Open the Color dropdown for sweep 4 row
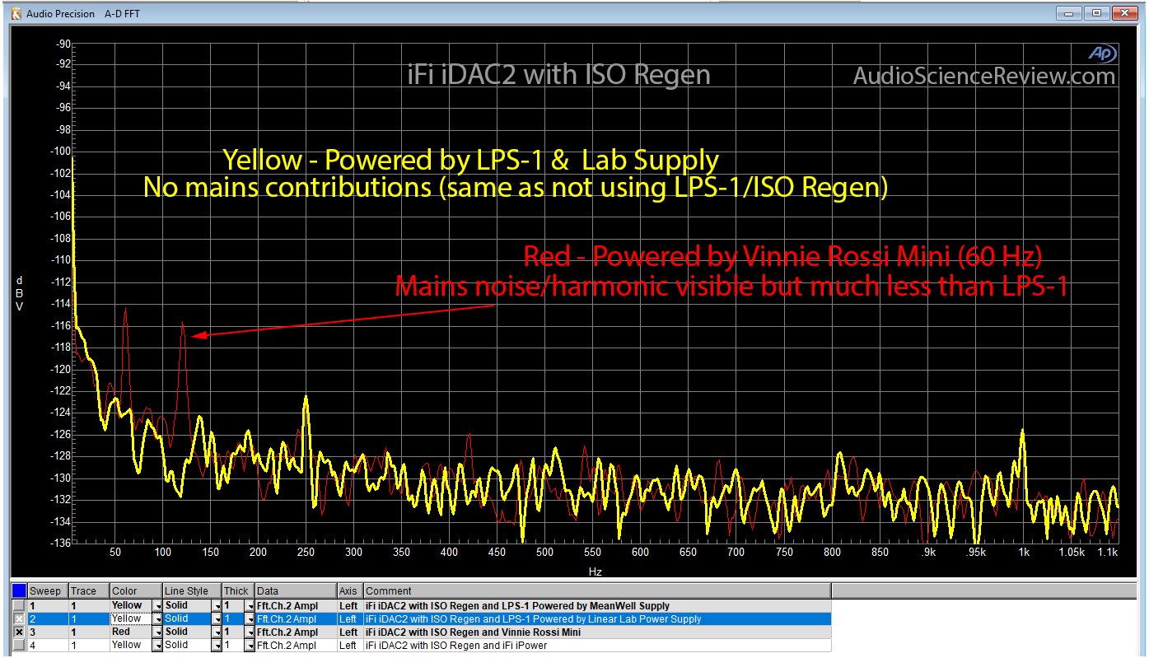The height and width of the screenshot is (658, 1149). tap(157, 645)
